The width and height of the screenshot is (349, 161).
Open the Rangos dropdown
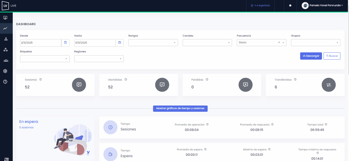[x=153, y=43]
